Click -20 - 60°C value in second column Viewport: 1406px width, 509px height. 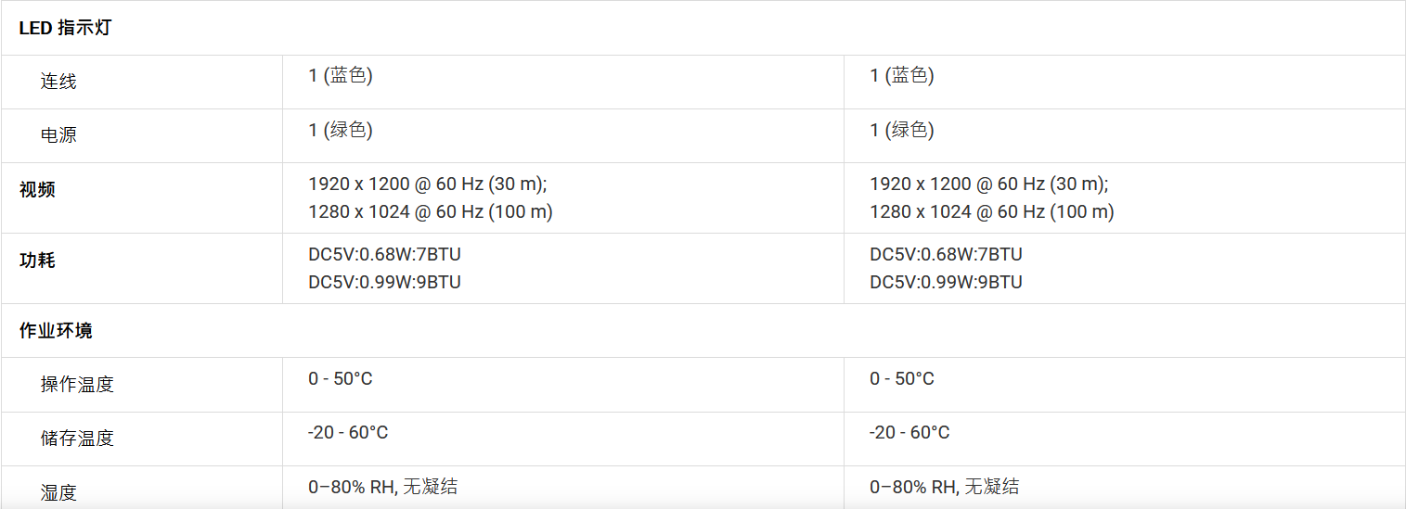(910, 432)
